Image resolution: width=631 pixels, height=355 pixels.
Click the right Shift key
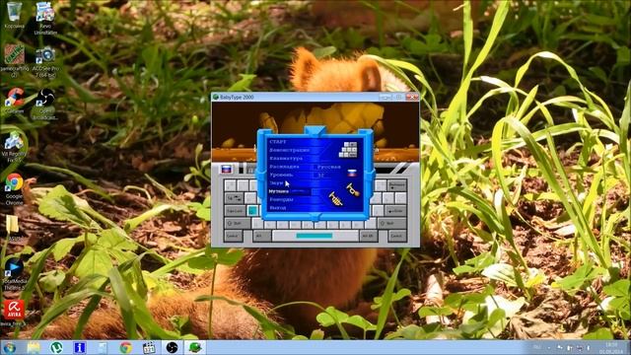[x=392, y=223]
